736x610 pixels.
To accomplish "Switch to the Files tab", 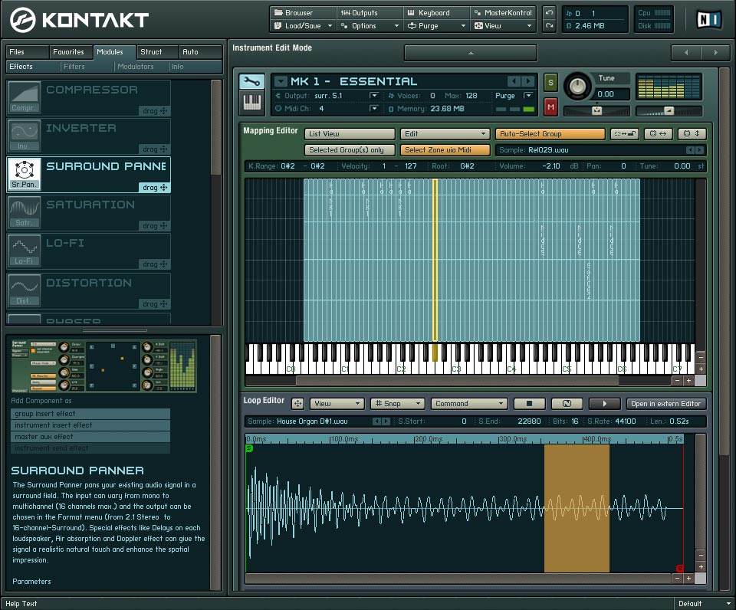I will [x=26, y=52].
